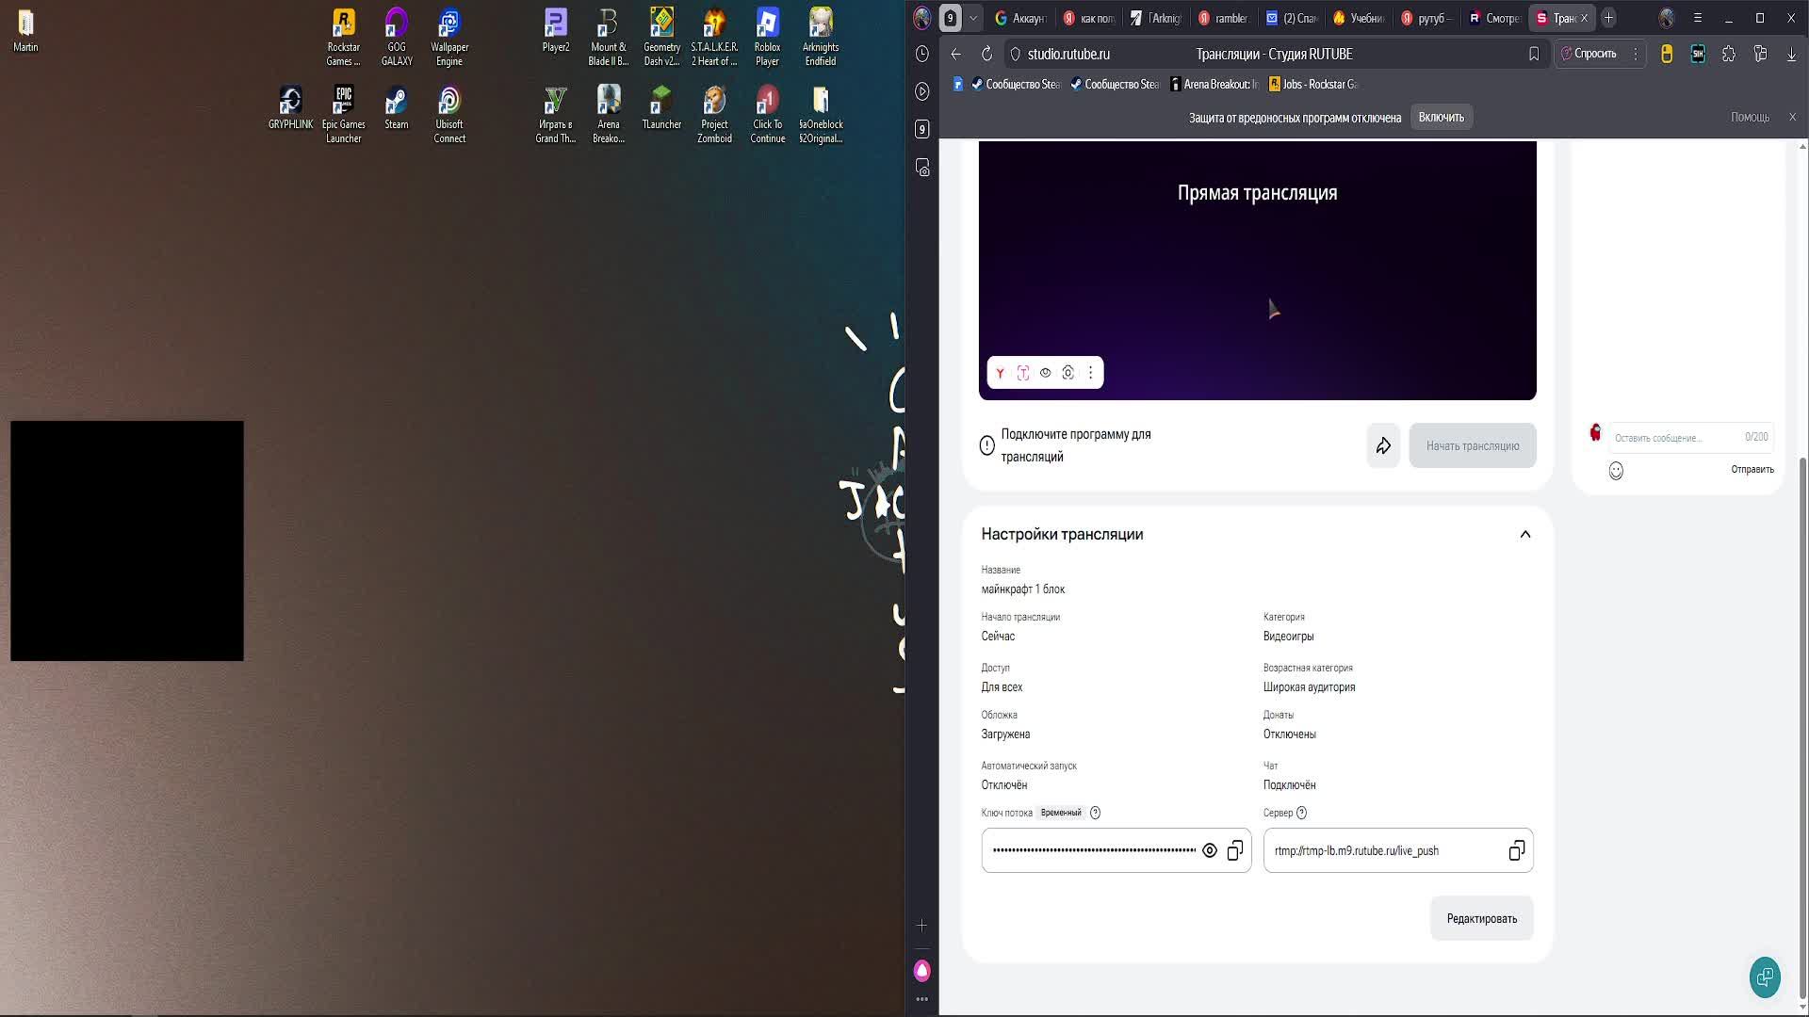Copy the stream key to the clipboard
The width and height of the screenshot is (1809, 1017).
(x=1235, y=851)
